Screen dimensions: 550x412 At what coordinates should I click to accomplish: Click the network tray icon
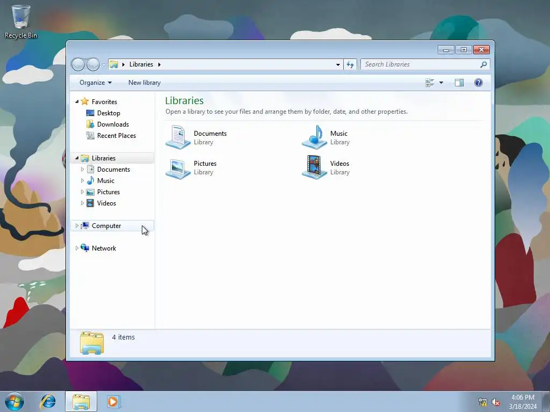pyautogui.click(x=483, y=402)
